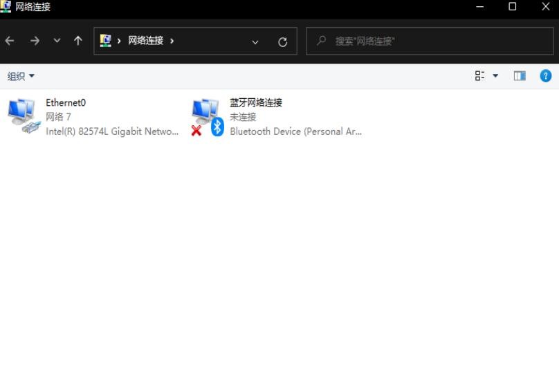Open the 组织 menu
This screenshot has height=379, width=559.
pyautogui.click(x=21, y=76)
